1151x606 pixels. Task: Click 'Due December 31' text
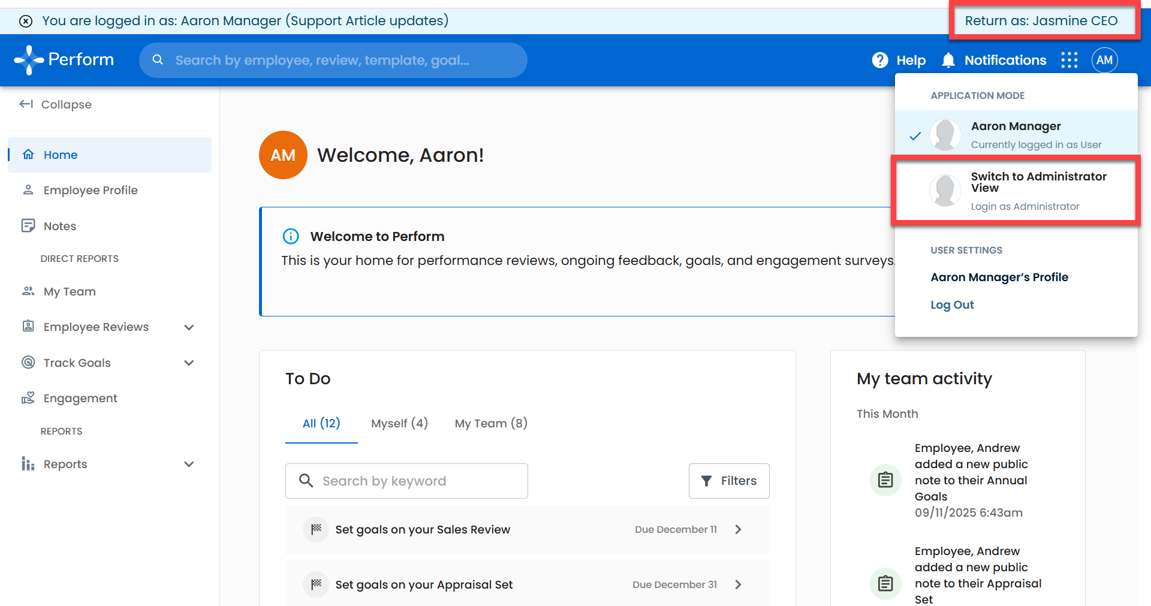coord(674,584)
